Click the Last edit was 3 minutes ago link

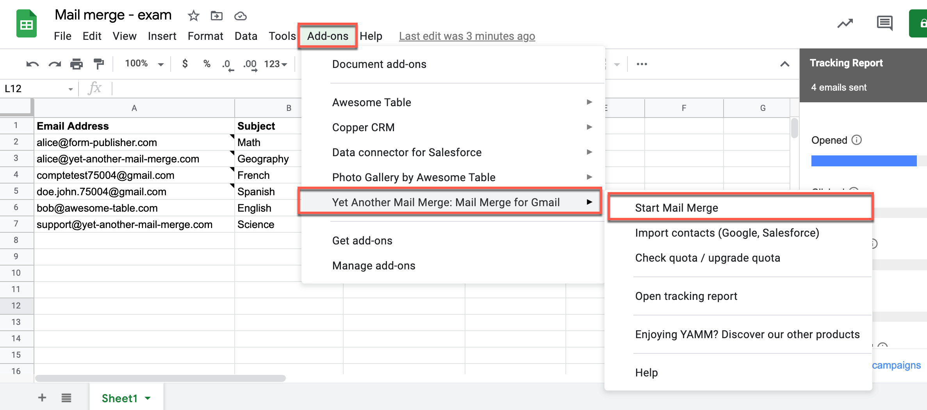pyautogui.click(x=467, y=36)
